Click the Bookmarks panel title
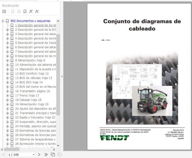Screen dimensions: 192x158 point(11,6)
